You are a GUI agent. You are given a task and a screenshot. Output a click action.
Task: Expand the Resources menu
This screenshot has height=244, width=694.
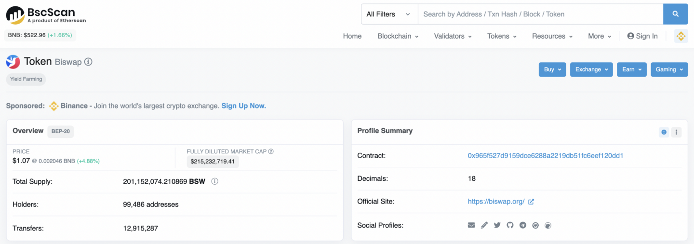pyautogui.click(x=552, y=36)
